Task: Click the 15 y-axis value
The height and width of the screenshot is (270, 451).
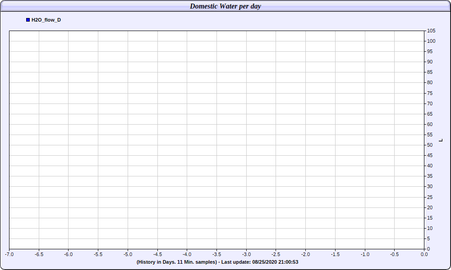Action: (430, 218)
